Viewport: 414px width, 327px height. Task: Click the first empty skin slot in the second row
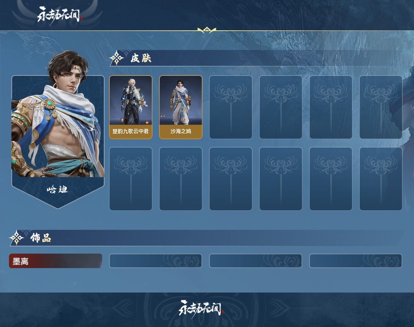coord(131,179)
